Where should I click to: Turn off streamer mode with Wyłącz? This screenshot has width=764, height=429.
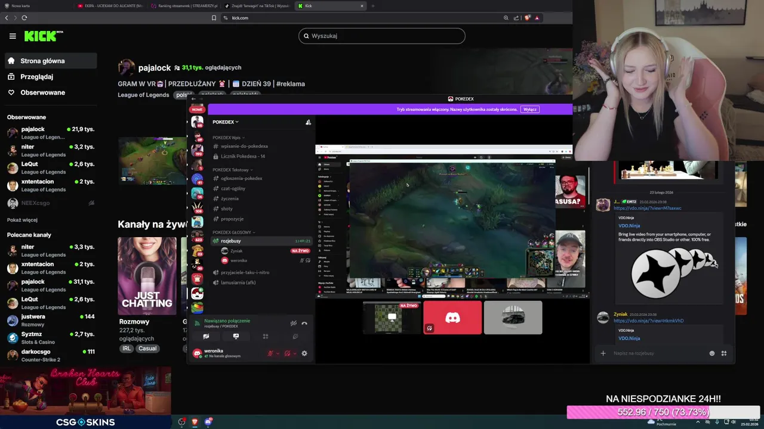pos(530,110)
